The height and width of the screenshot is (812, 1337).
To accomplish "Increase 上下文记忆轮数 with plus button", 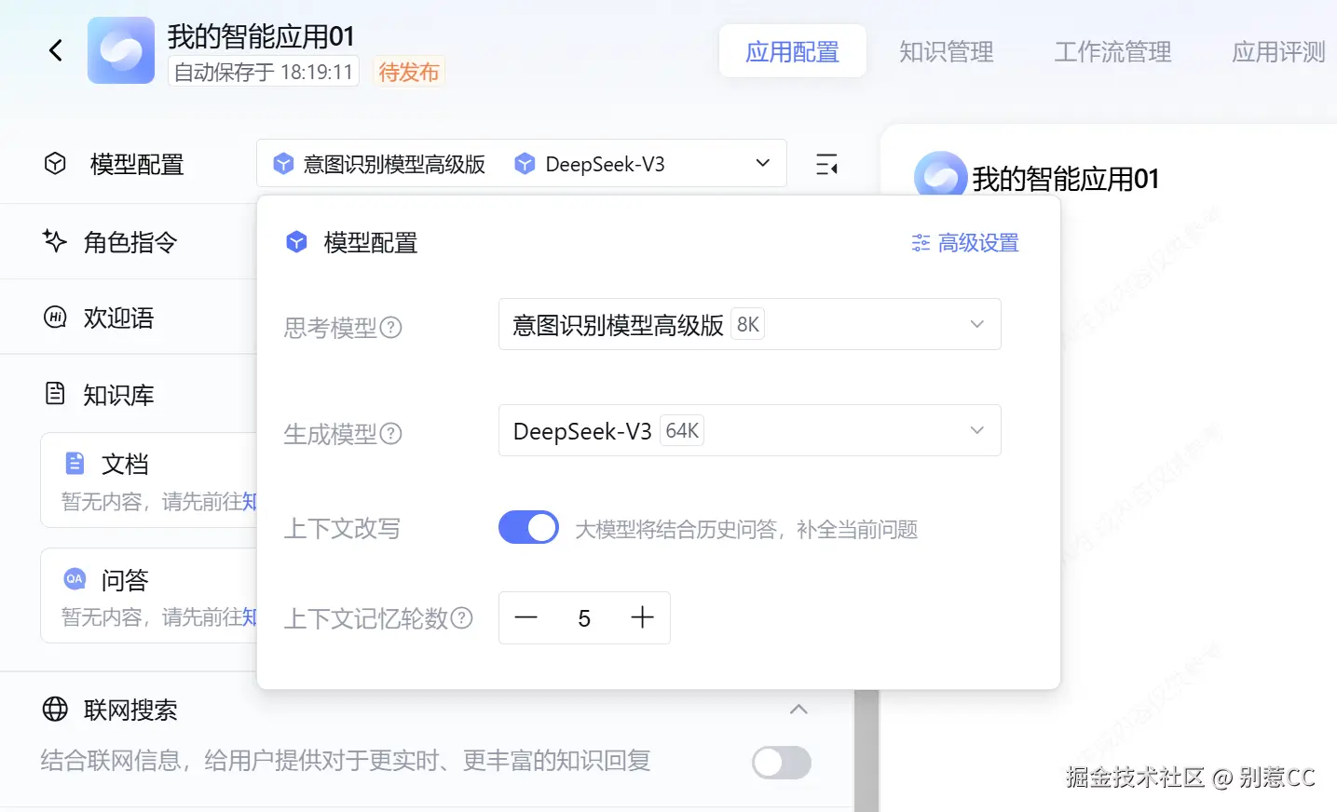I will [x=643, y=617].
